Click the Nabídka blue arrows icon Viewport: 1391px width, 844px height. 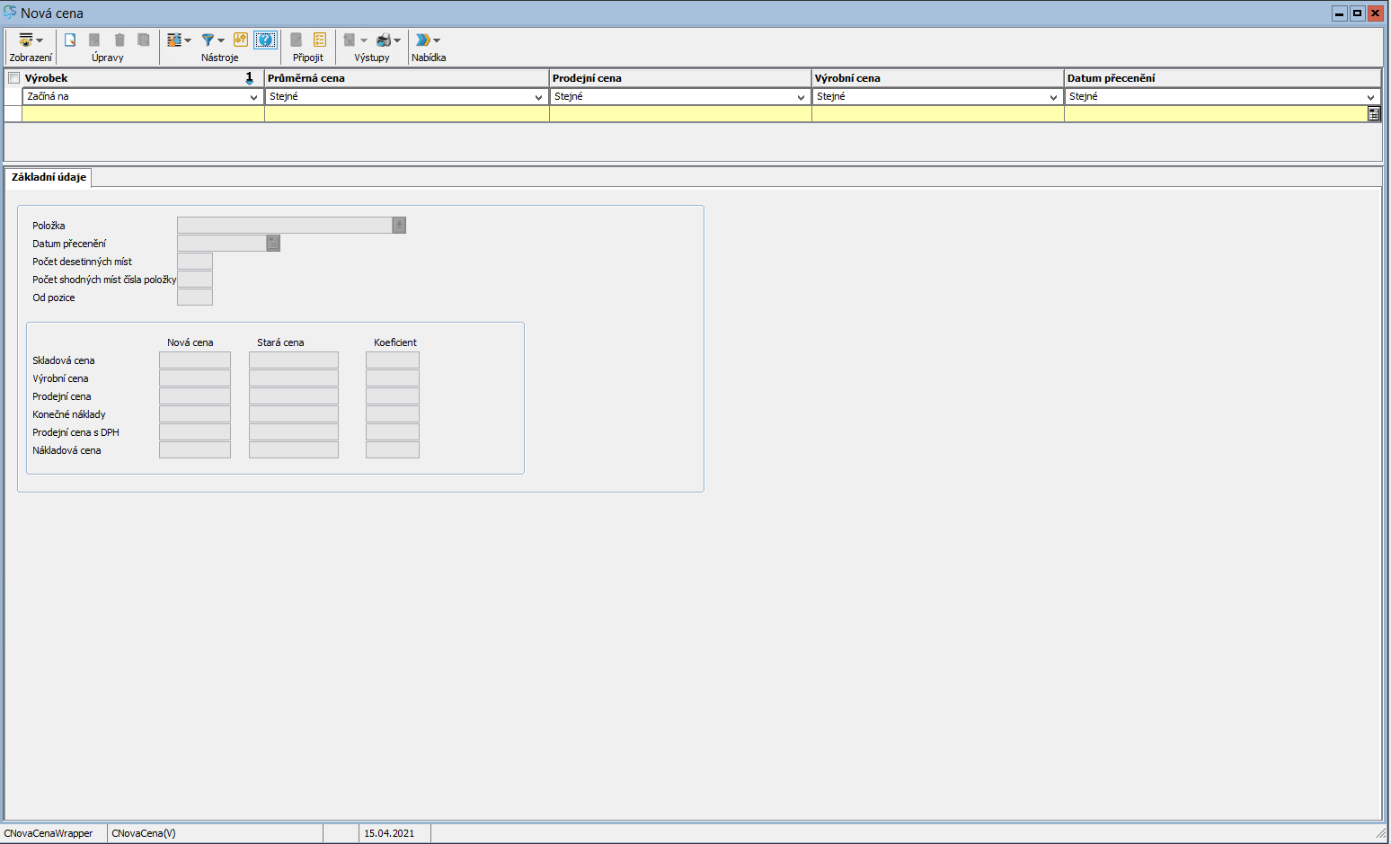422,40
